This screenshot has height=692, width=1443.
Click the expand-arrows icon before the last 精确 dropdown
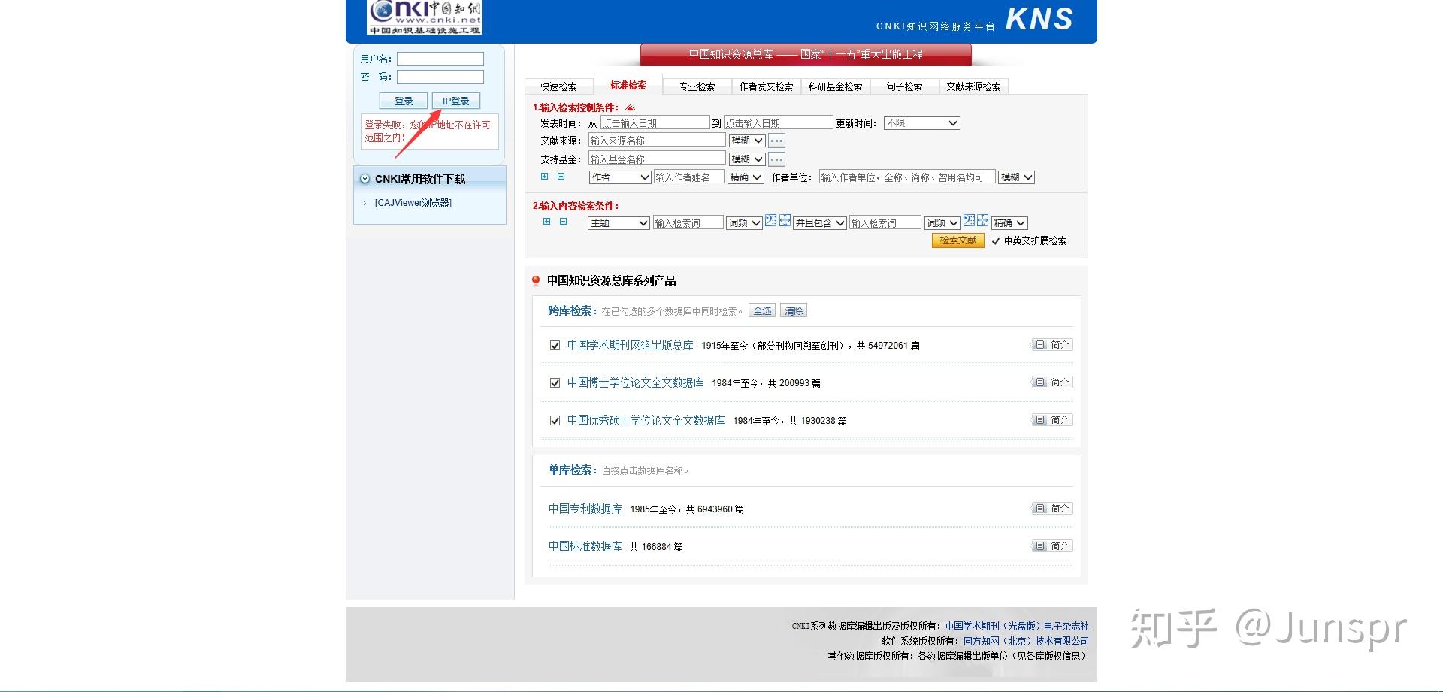(983, 221)
